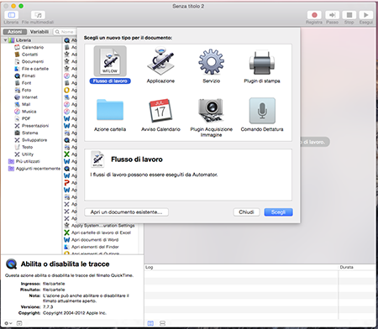Run the workflow with Esegui
This screenshot has height=329, width=378.
[366, 15]
